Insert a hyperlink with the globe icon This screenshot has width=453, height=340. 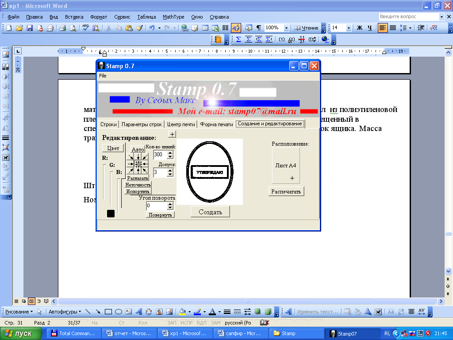tap(184, 28)
